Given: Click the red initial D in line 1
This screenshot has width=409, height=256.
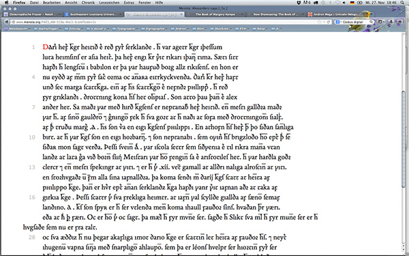Looking at the screenshot, I should click(x=46, y=47).
